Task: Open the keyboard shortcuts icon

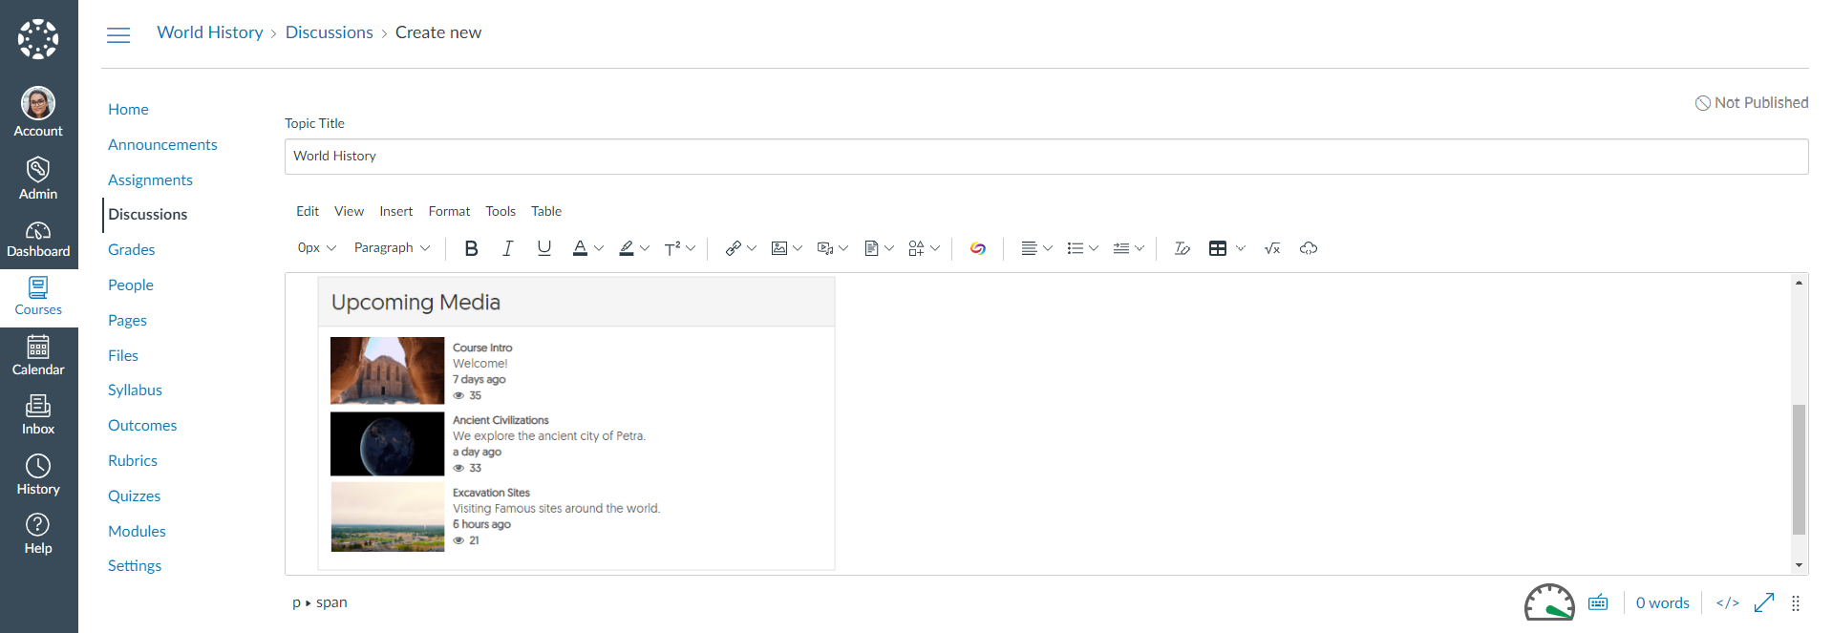Action: coord(1597,602)
